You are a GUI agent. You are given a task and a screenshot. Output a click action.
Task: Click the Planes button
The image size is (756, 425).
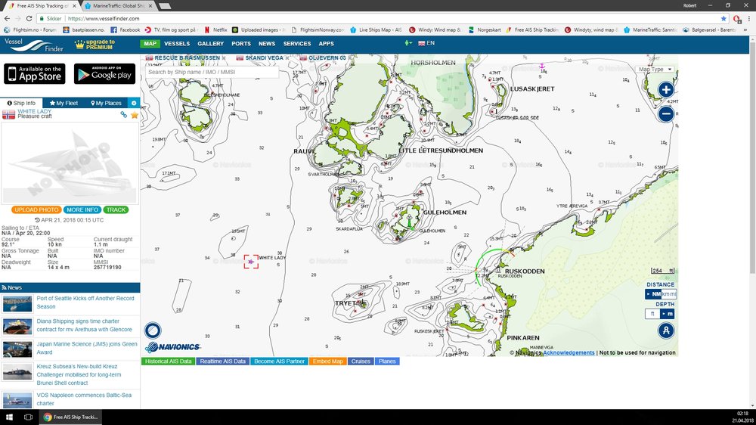point(387,361)
